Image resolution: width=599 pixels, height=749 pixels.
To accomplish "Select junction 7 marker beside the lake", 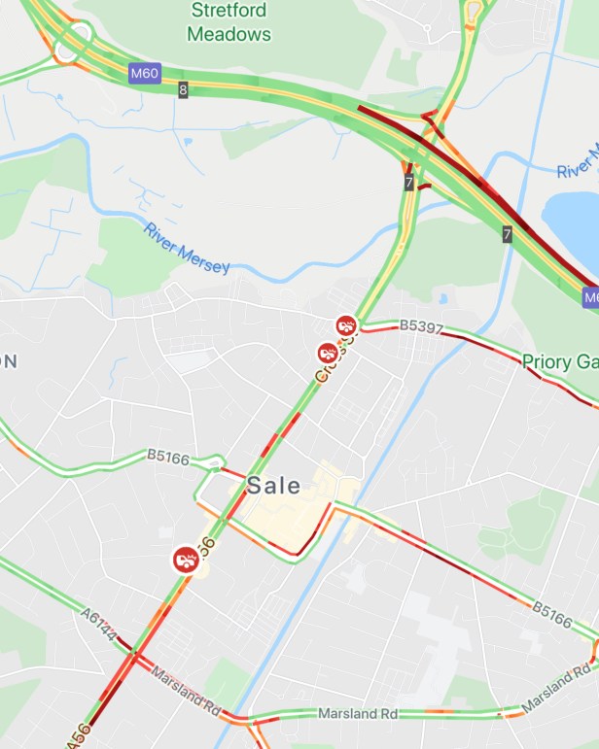I will click(508, 234).
